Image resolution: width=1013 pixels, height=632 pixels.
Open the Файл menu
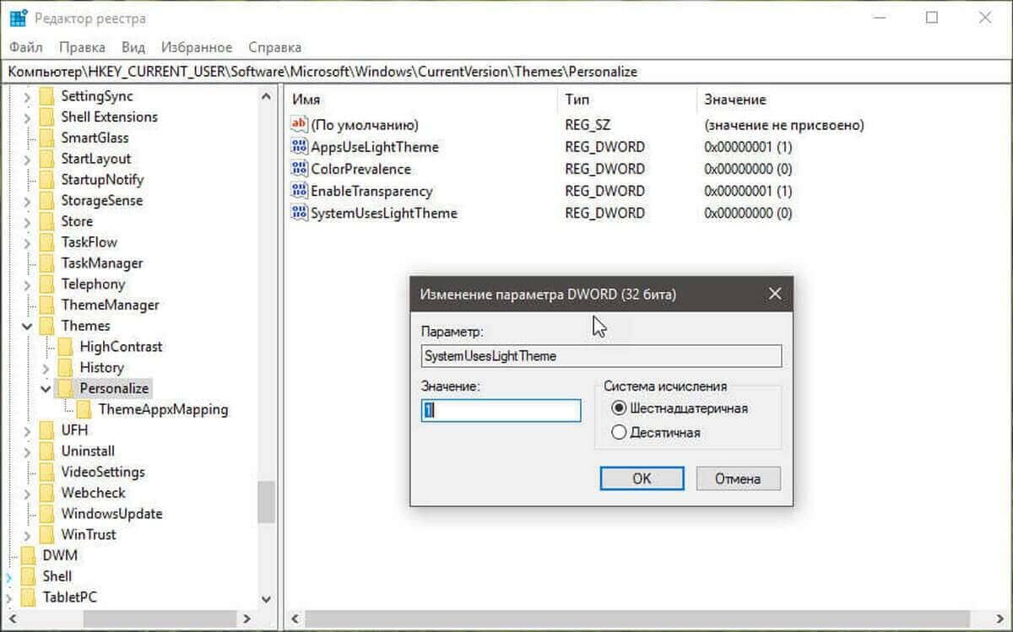(27, 47)
